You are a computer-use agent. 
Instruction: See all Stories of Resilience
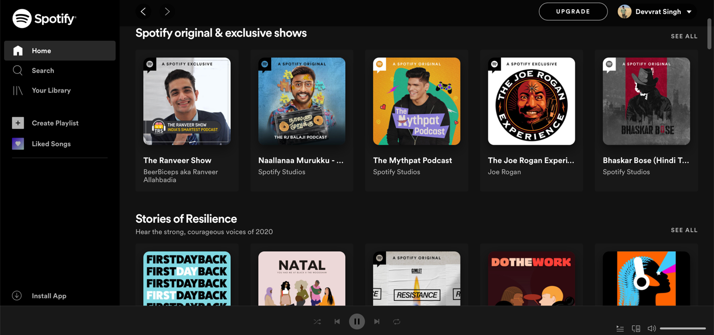tap(684, 230)
